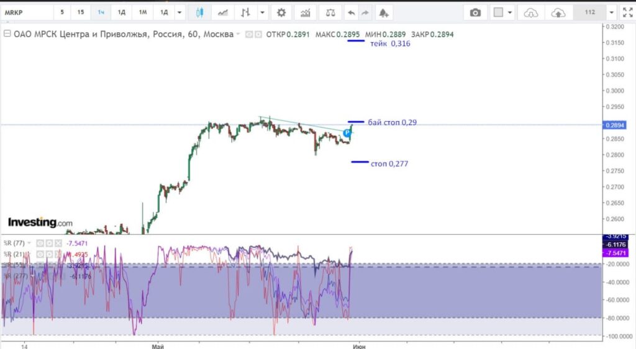Screen dimensions: 636x349
Task: Click the ЗАКР 0.2894 close value
Action: click(432, 34)
